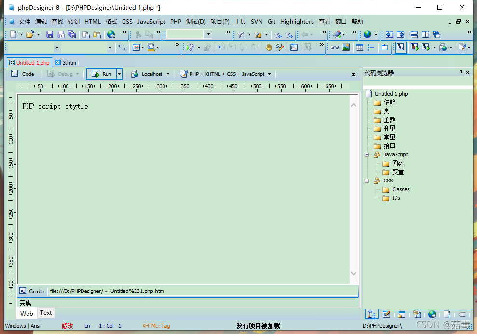Insert an image via picture icon
The height and width of the screenshot is (334, 477).
[x=346, y=47]
